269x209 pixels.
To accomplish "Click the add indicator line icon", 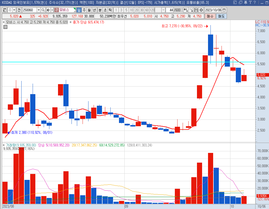I will tap(191, 10).
